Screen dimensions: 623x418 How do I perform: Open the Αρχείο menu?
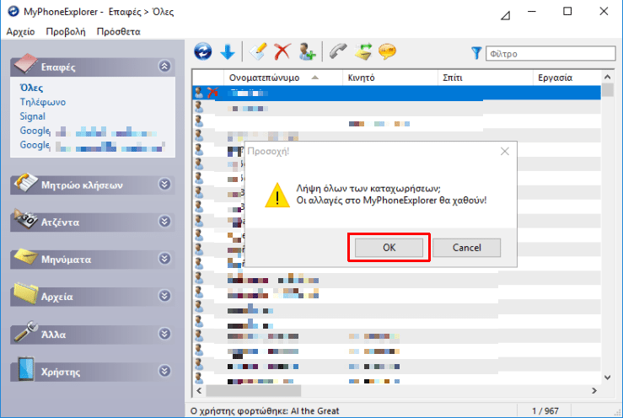click(21, 32)
